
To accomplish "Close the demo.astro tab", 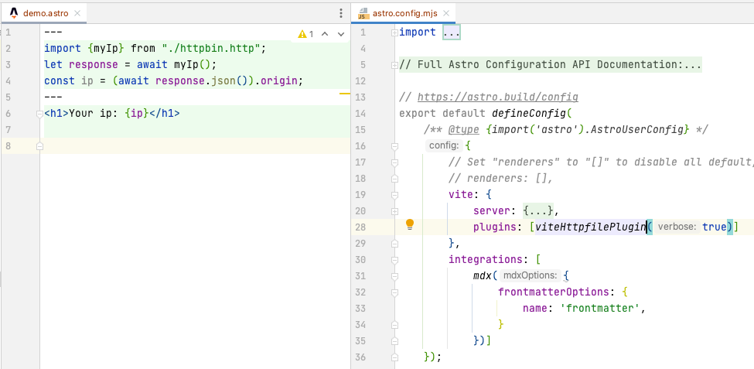I will point(77,13).
